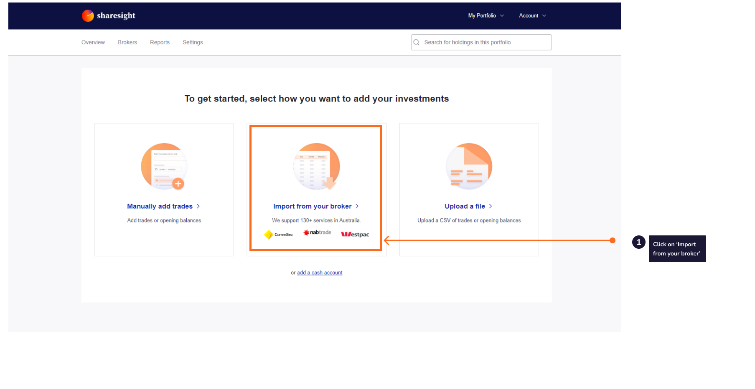The height and width of the screenshot is (389, 755).
Task: Click the sharesight brand name text
Action: pyautogui.click(x=116, y=15)
